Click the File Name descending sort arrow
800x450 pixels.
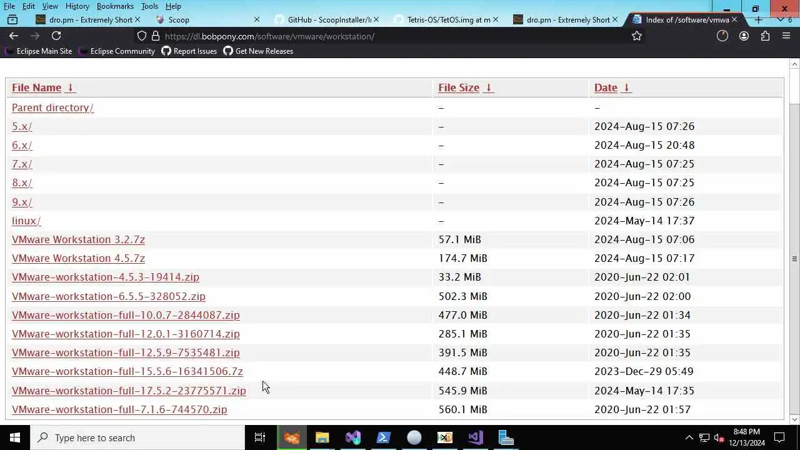[x=71, y=87]
